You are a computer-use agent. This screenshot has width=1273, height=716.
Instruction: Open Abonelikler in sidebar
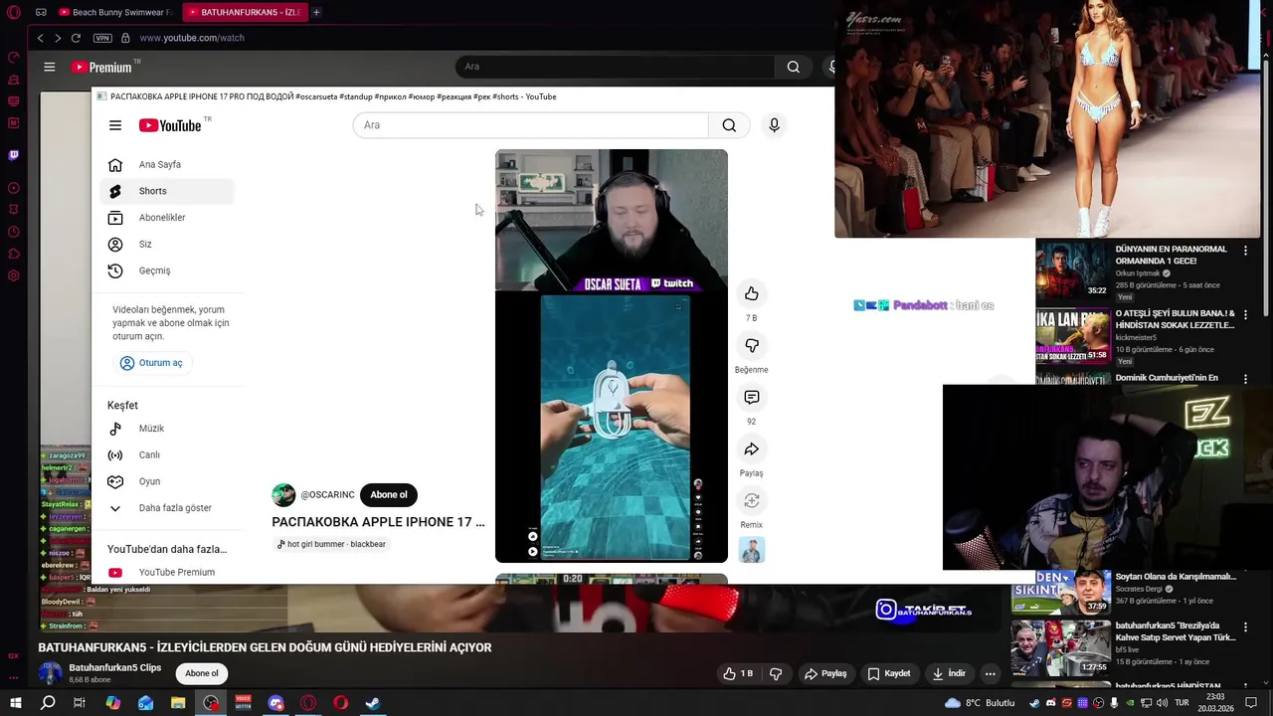click(x=167, y=218)
